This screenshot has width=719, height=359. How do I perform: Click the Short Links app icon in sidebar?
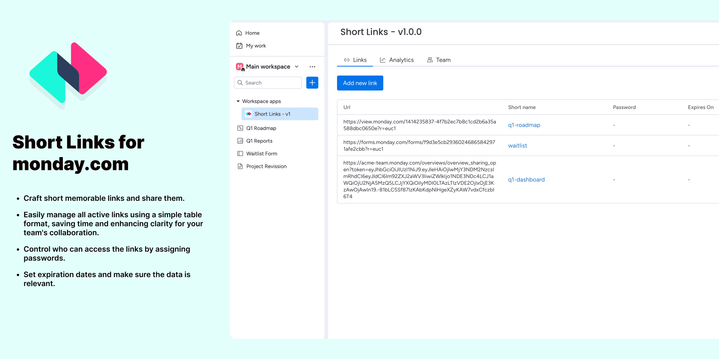point(249,114)
